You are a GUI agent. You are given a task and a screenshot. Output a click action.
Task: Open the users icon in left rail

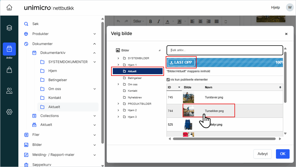(x=9, y=91)
